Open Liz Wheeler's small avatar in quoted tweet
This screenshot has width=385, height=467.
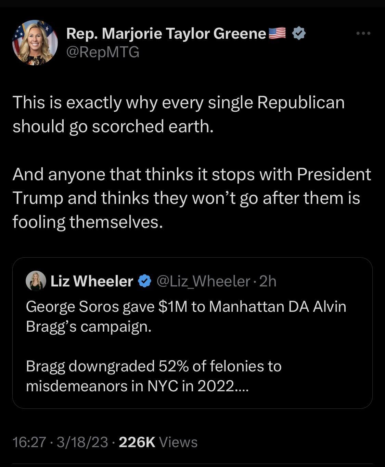point(36,281)
